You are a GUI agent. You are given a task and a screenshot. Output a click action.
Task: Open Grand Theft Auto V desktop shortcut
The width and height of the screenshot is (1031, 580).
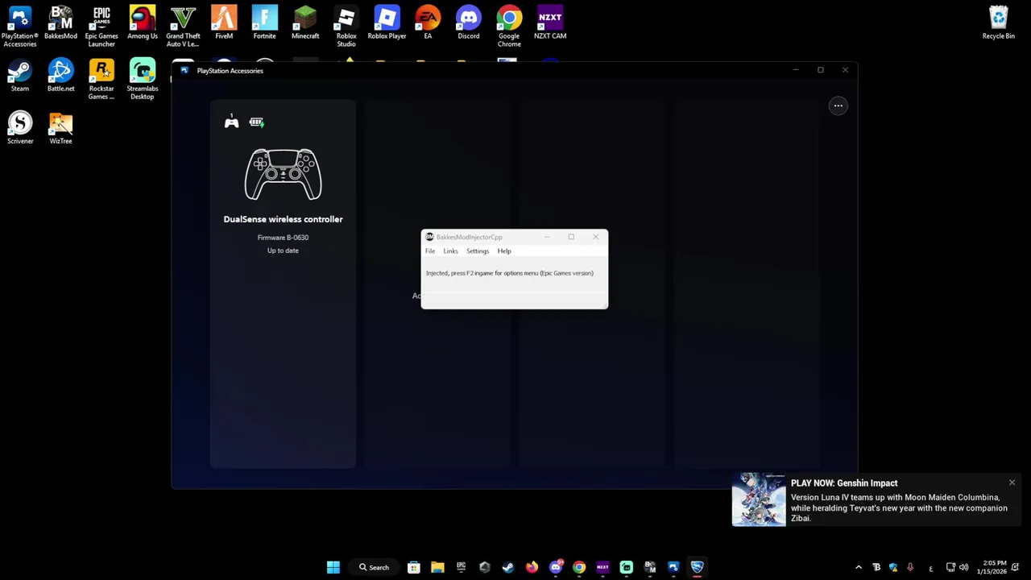coord(183,26)
